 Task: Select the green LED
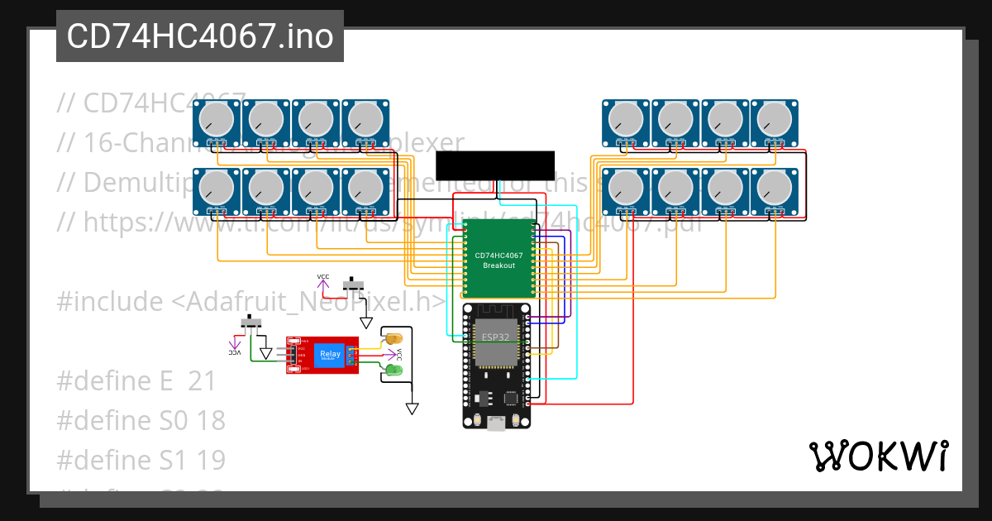pos(393,370)
